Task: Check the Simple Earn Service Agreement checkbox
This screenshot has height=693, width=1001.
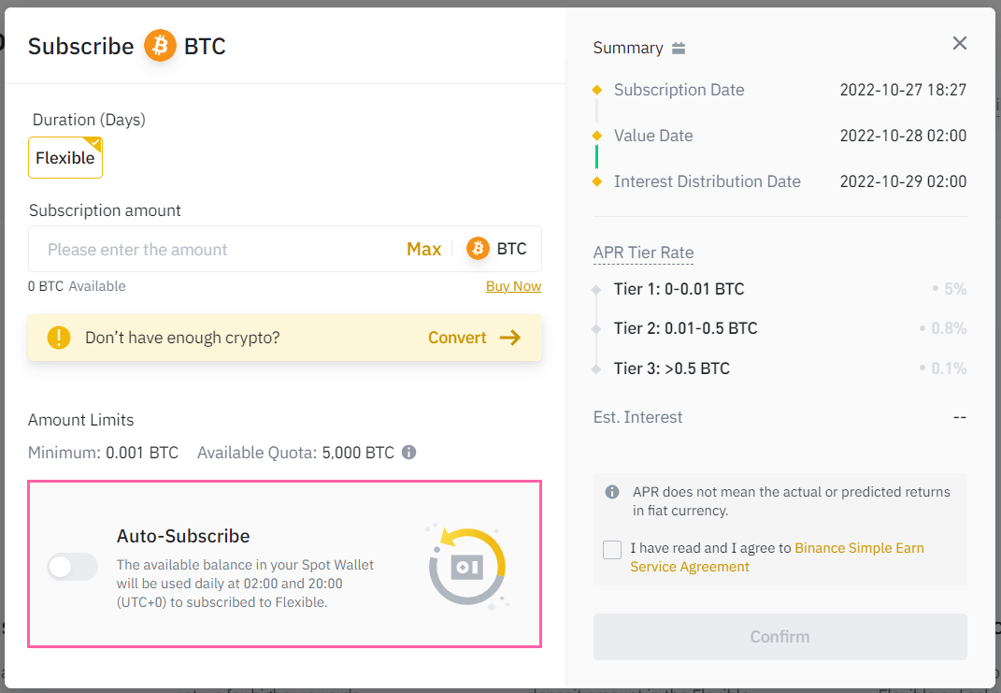Action: (612, 551)
